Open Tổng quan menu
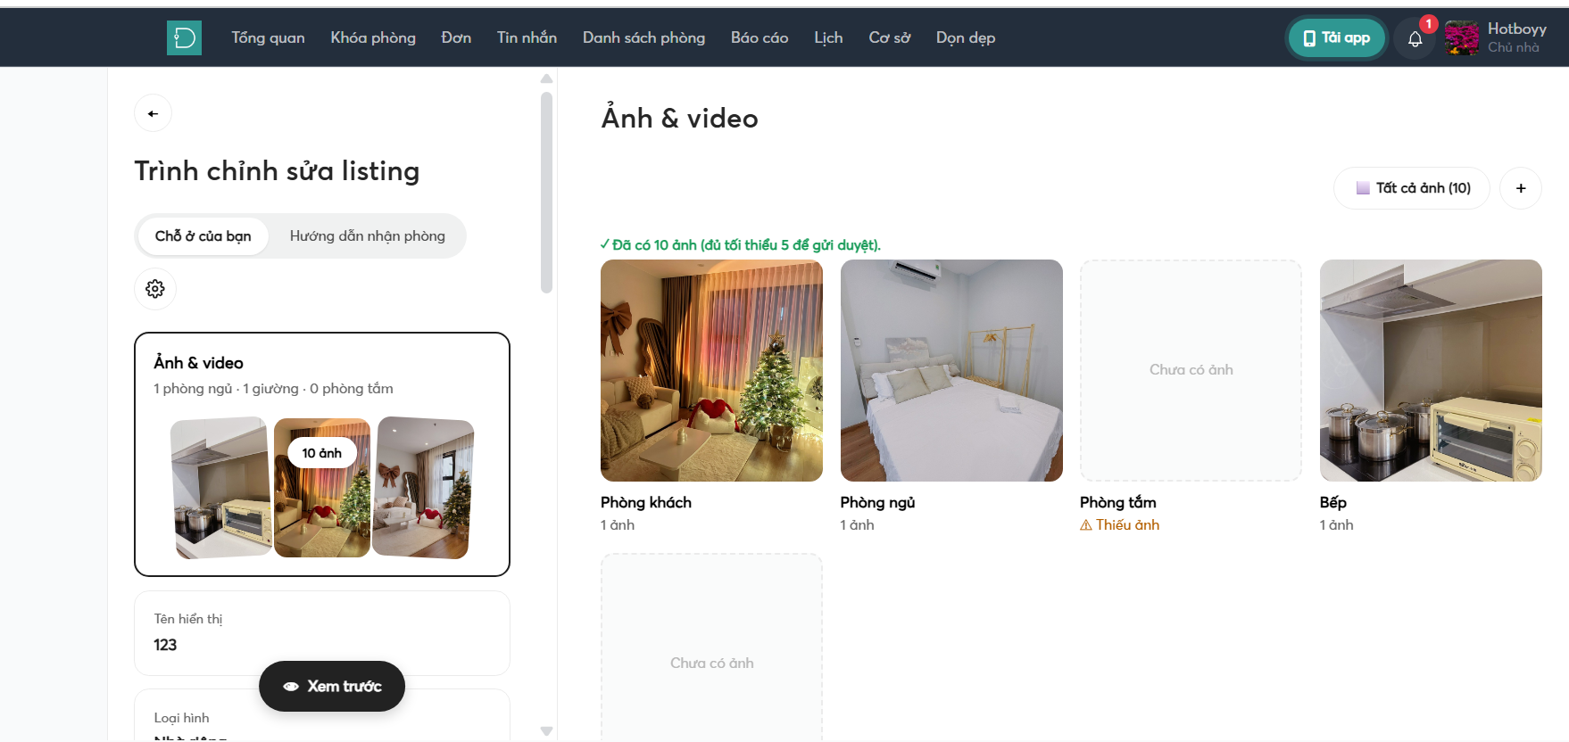This screenshot has height=742, width=1569. tap(268, 37)
